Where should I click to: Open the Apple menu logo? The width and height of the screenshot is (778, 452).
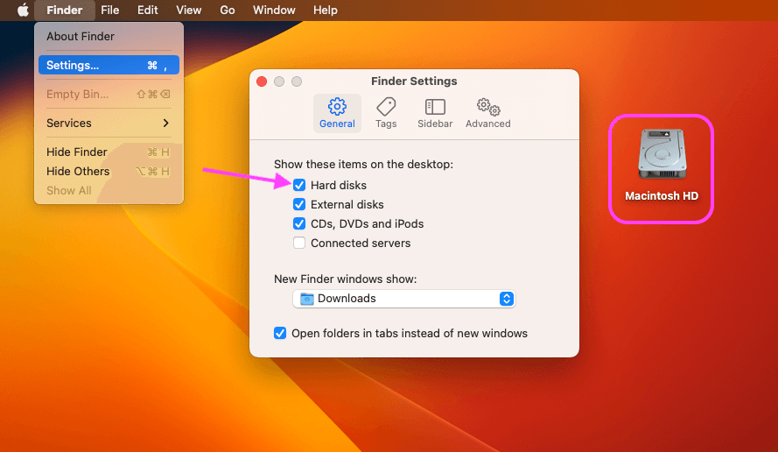pyautogui.click(x=23, y=10)
